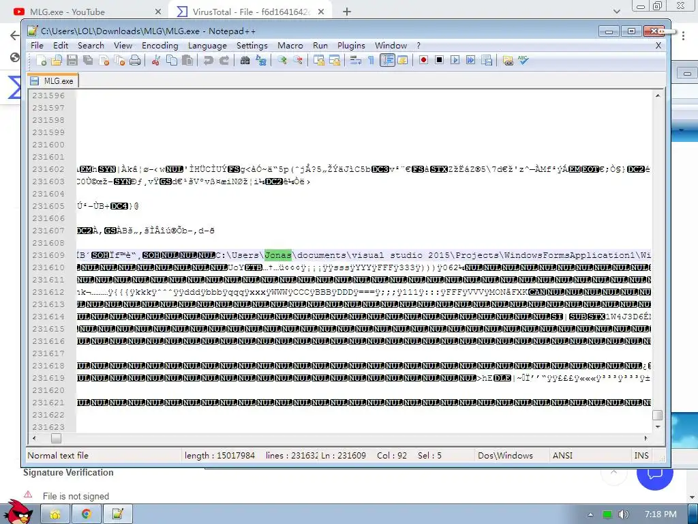Screen dimensions: 698x524
Task: Click the folder link plugin toolbar icon
Action: click(x=507, y=60)
